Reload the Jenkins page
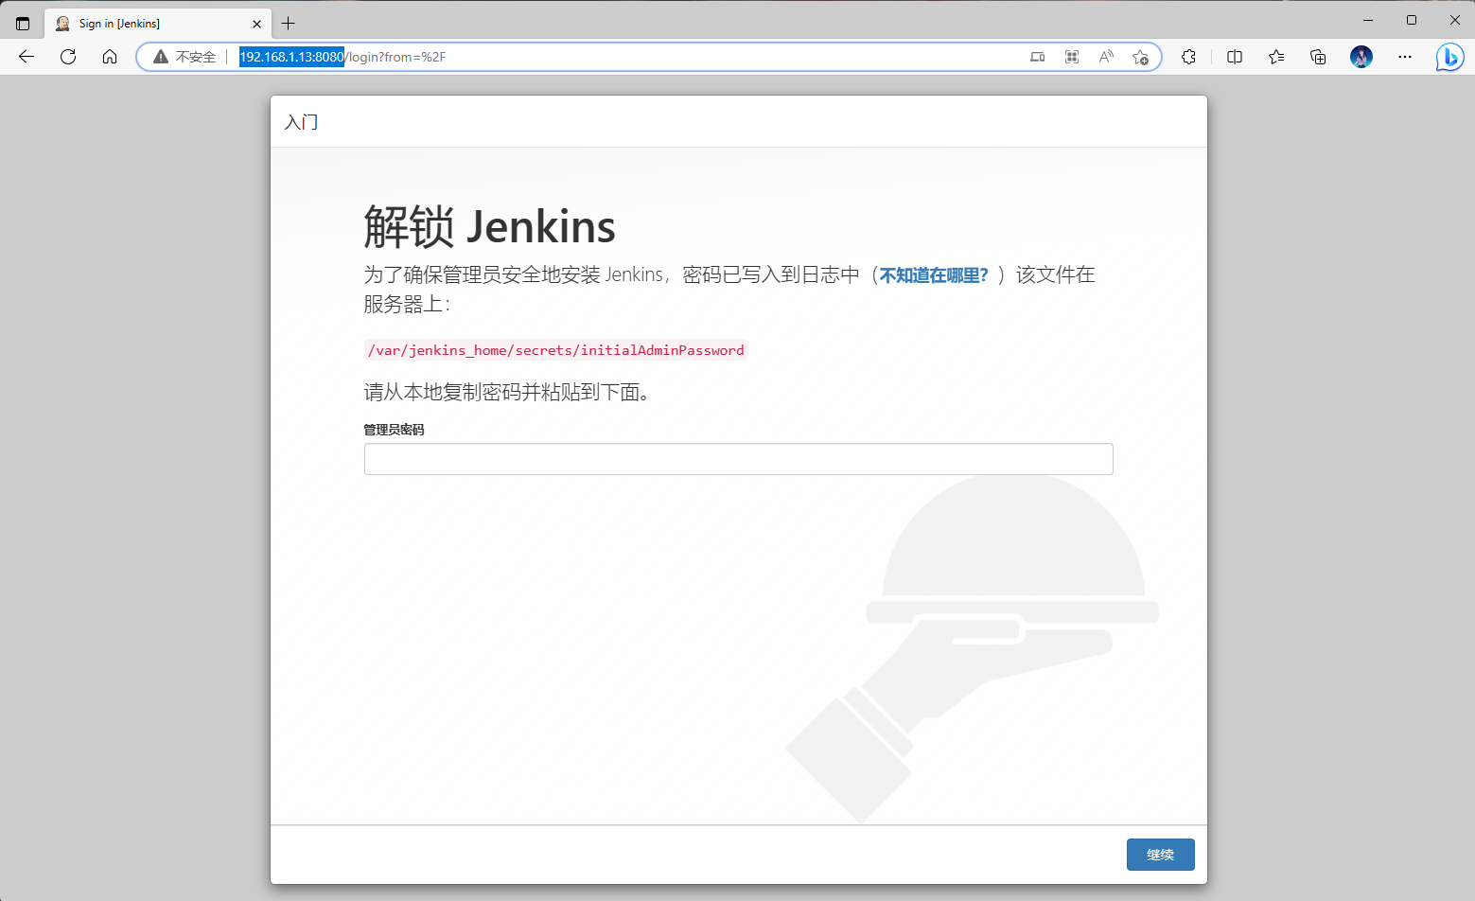1475x901 pixels. 68,57
